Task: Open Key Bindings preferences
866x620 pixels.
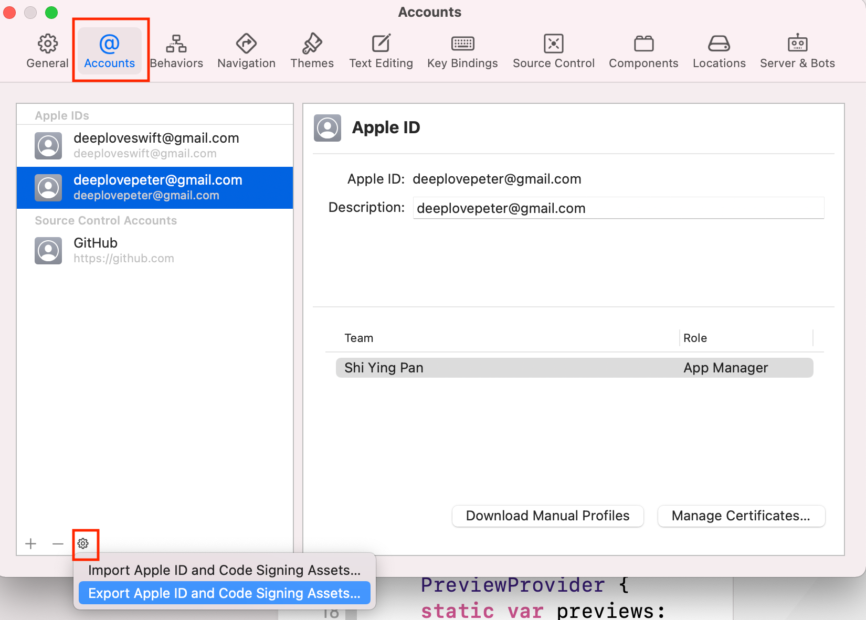Action: point(462,51)
